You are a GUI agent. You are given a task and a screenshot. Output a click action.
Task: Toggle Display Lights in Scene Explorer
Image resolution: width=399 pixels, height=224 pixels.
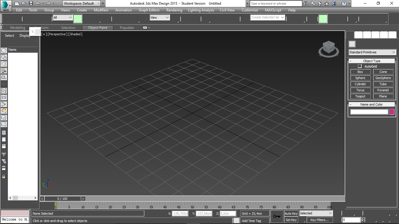tap(4, 64)
